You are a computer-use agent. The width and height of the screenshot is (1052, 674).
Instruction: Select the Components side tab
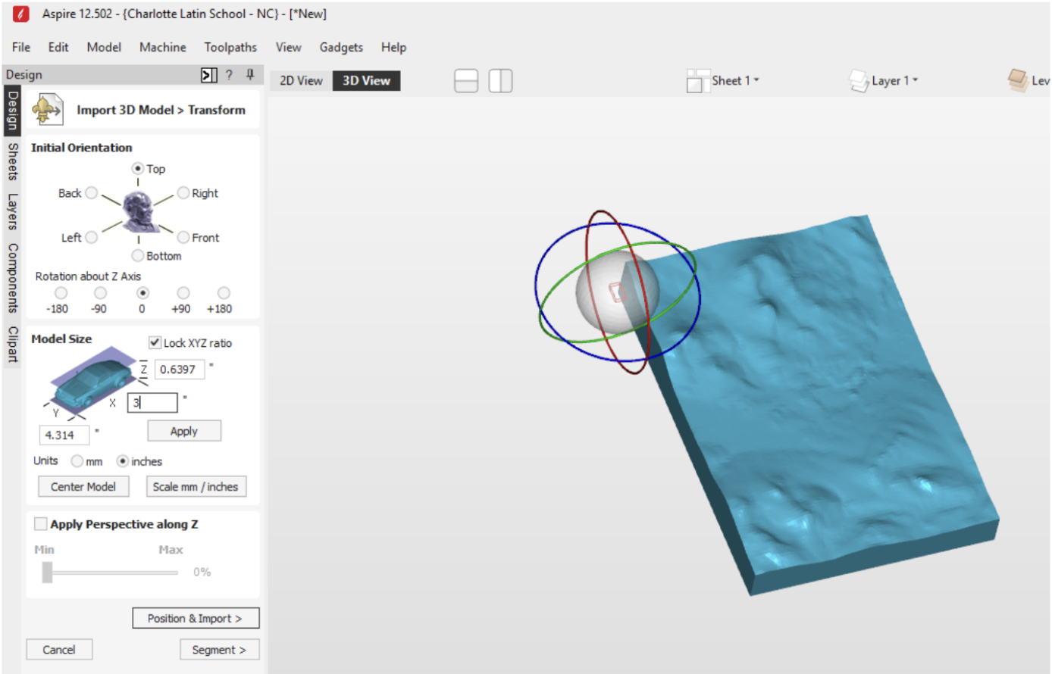click(x=13, y=278)
